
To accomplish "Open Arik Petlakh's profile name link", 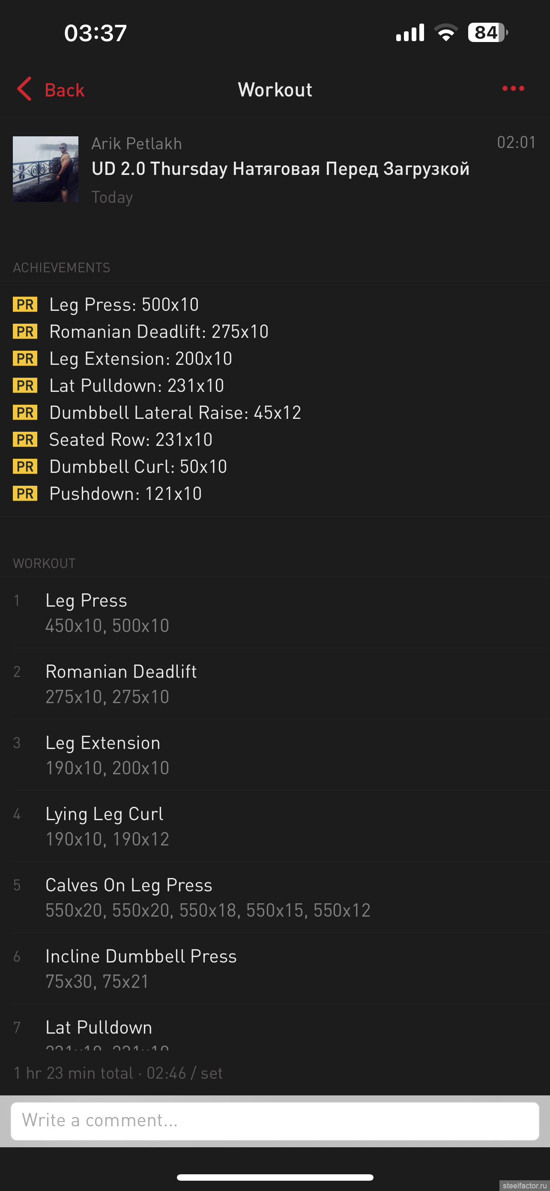I will (137, 143).
